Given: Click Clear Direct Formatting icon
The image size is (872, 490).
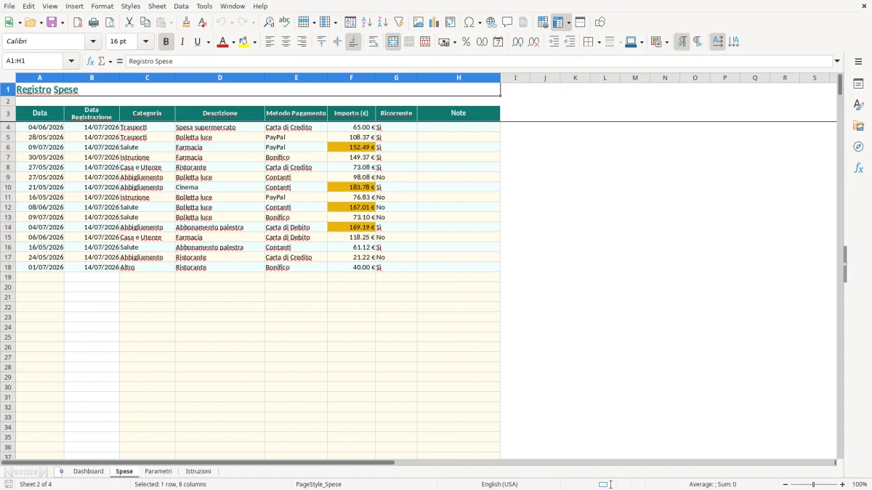Looking at the screenshot, I should pos(202,23).
